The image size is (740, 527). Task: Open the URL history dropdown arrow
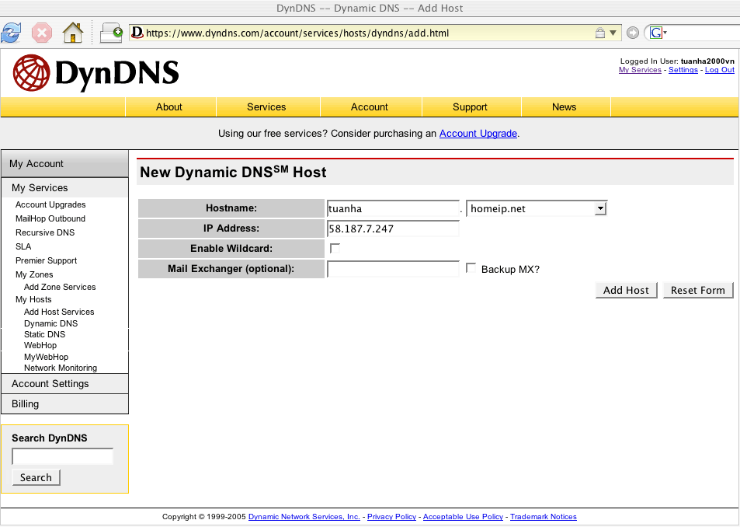coord(613,33)
